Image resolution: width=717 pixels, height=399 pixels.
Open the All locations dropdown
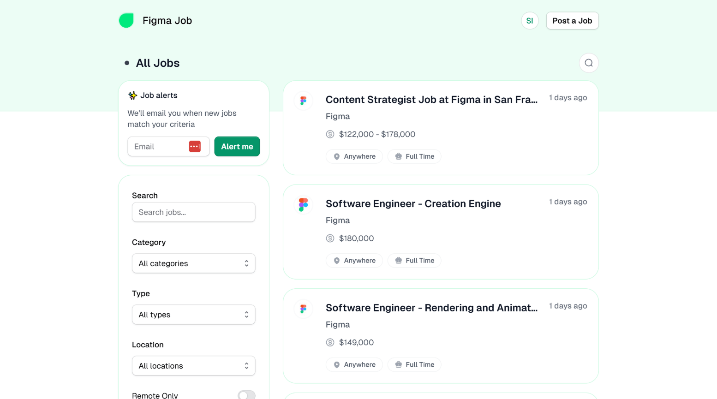(193, 366)
